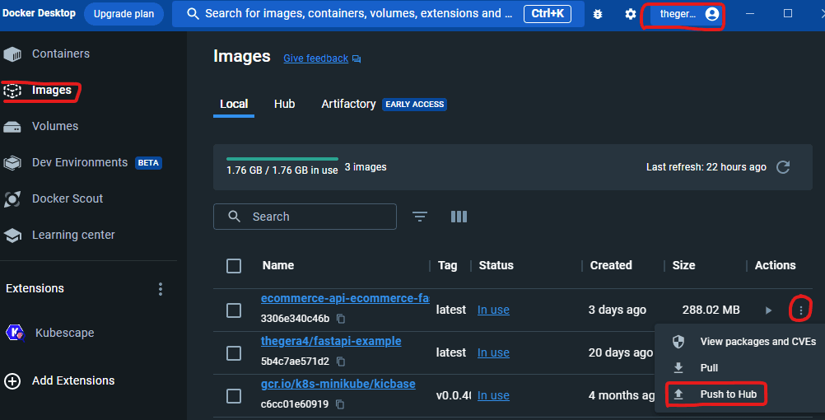825x420 pixels.
Task: Open Extensions three-dot menu
Action: [161, 289]
